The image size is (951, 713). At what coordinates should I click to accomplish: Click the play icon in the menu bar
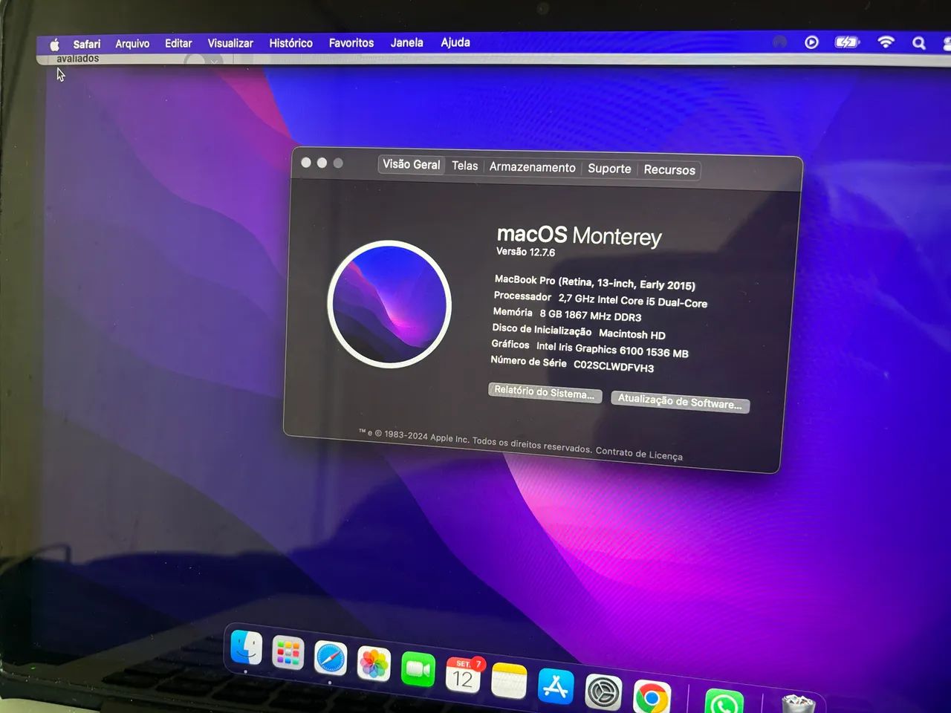pos(811,42)
